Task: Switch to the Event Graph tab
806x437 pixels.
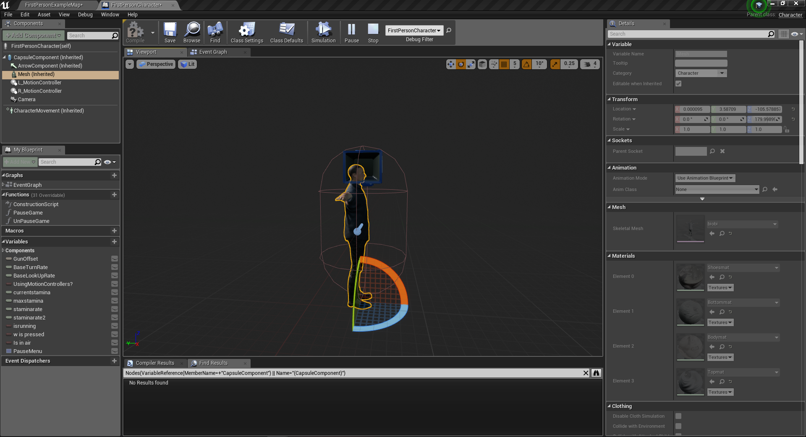Action: point(213,52)
